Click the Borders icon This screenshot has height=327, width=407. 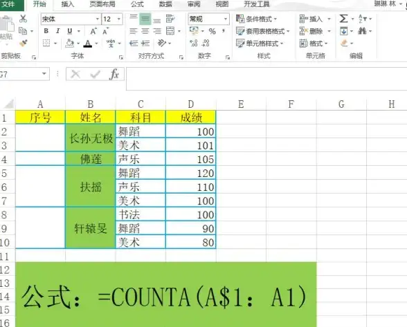click(46, 43)
